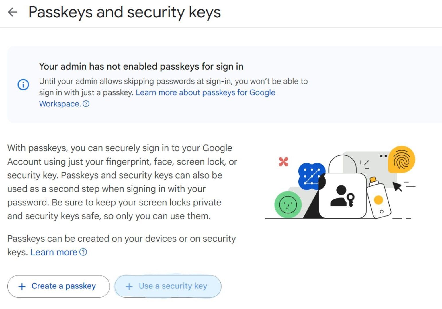442x309 pixels.
Task: Click the orange fingerprint illustration icon
Action: 402,159
